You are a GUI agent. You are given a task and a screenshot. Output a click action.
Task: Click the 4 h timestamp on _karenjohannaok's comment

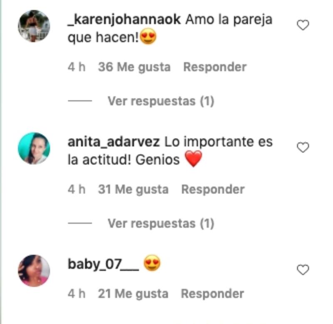[77, 67]
